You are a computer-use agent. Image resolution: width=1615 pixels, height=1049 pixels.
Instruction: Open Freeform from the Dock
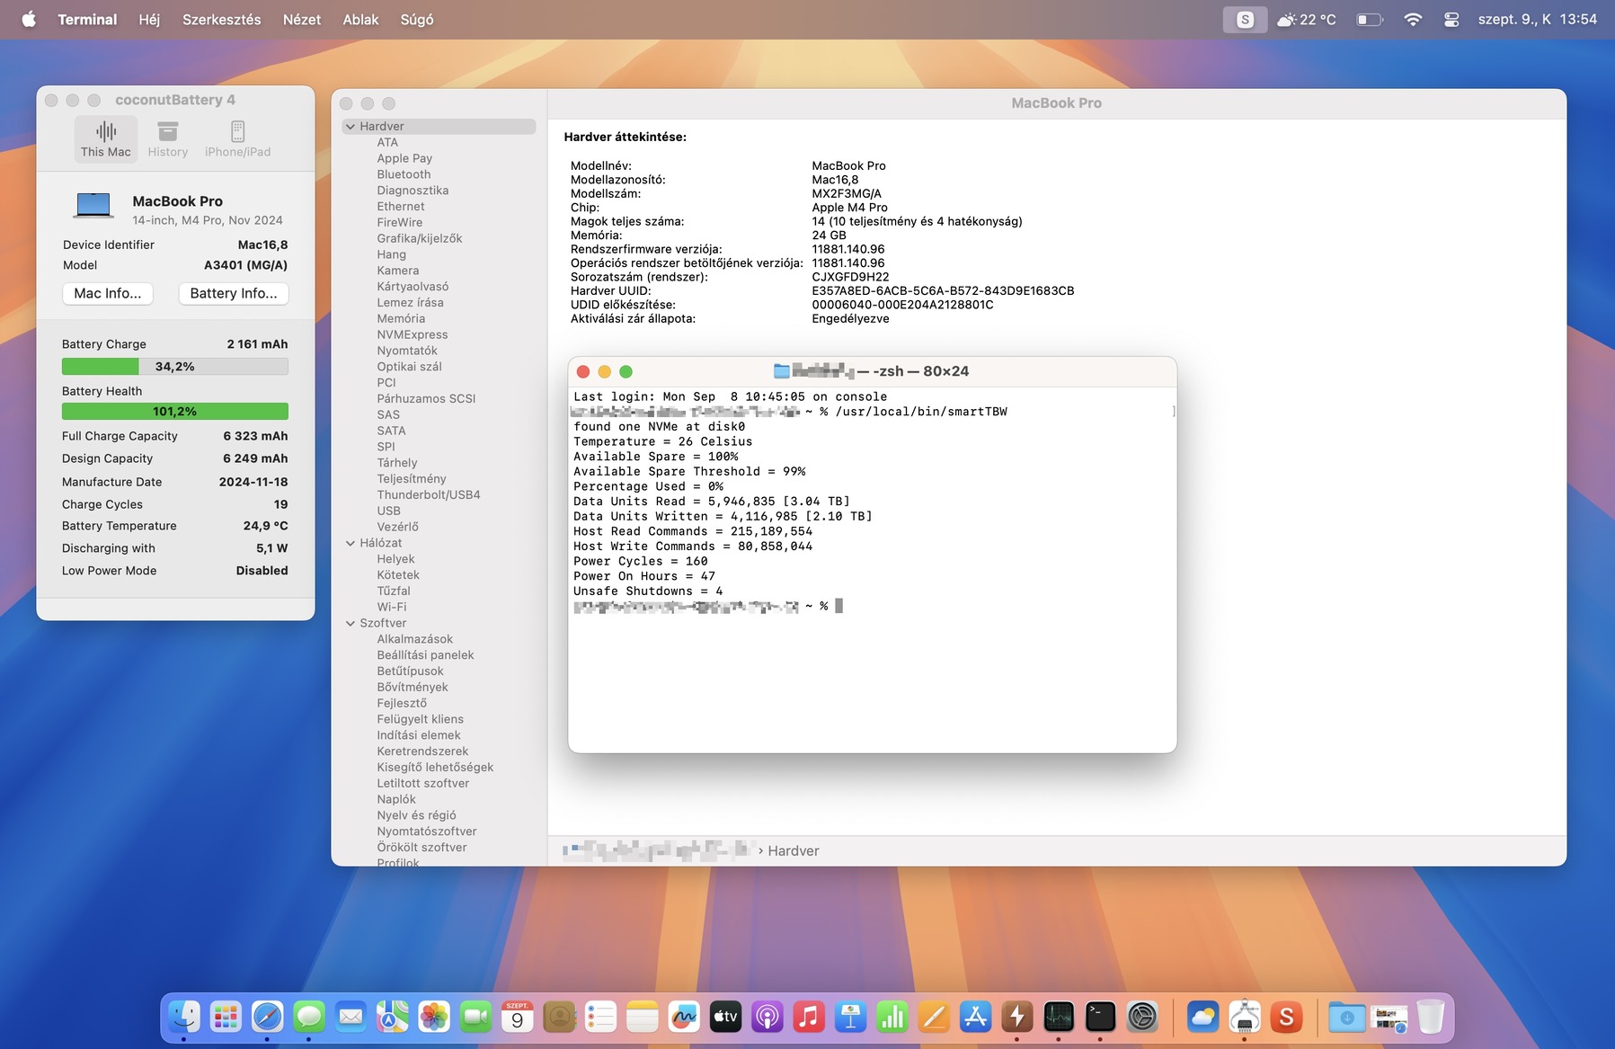click(x=684, y=1017)
